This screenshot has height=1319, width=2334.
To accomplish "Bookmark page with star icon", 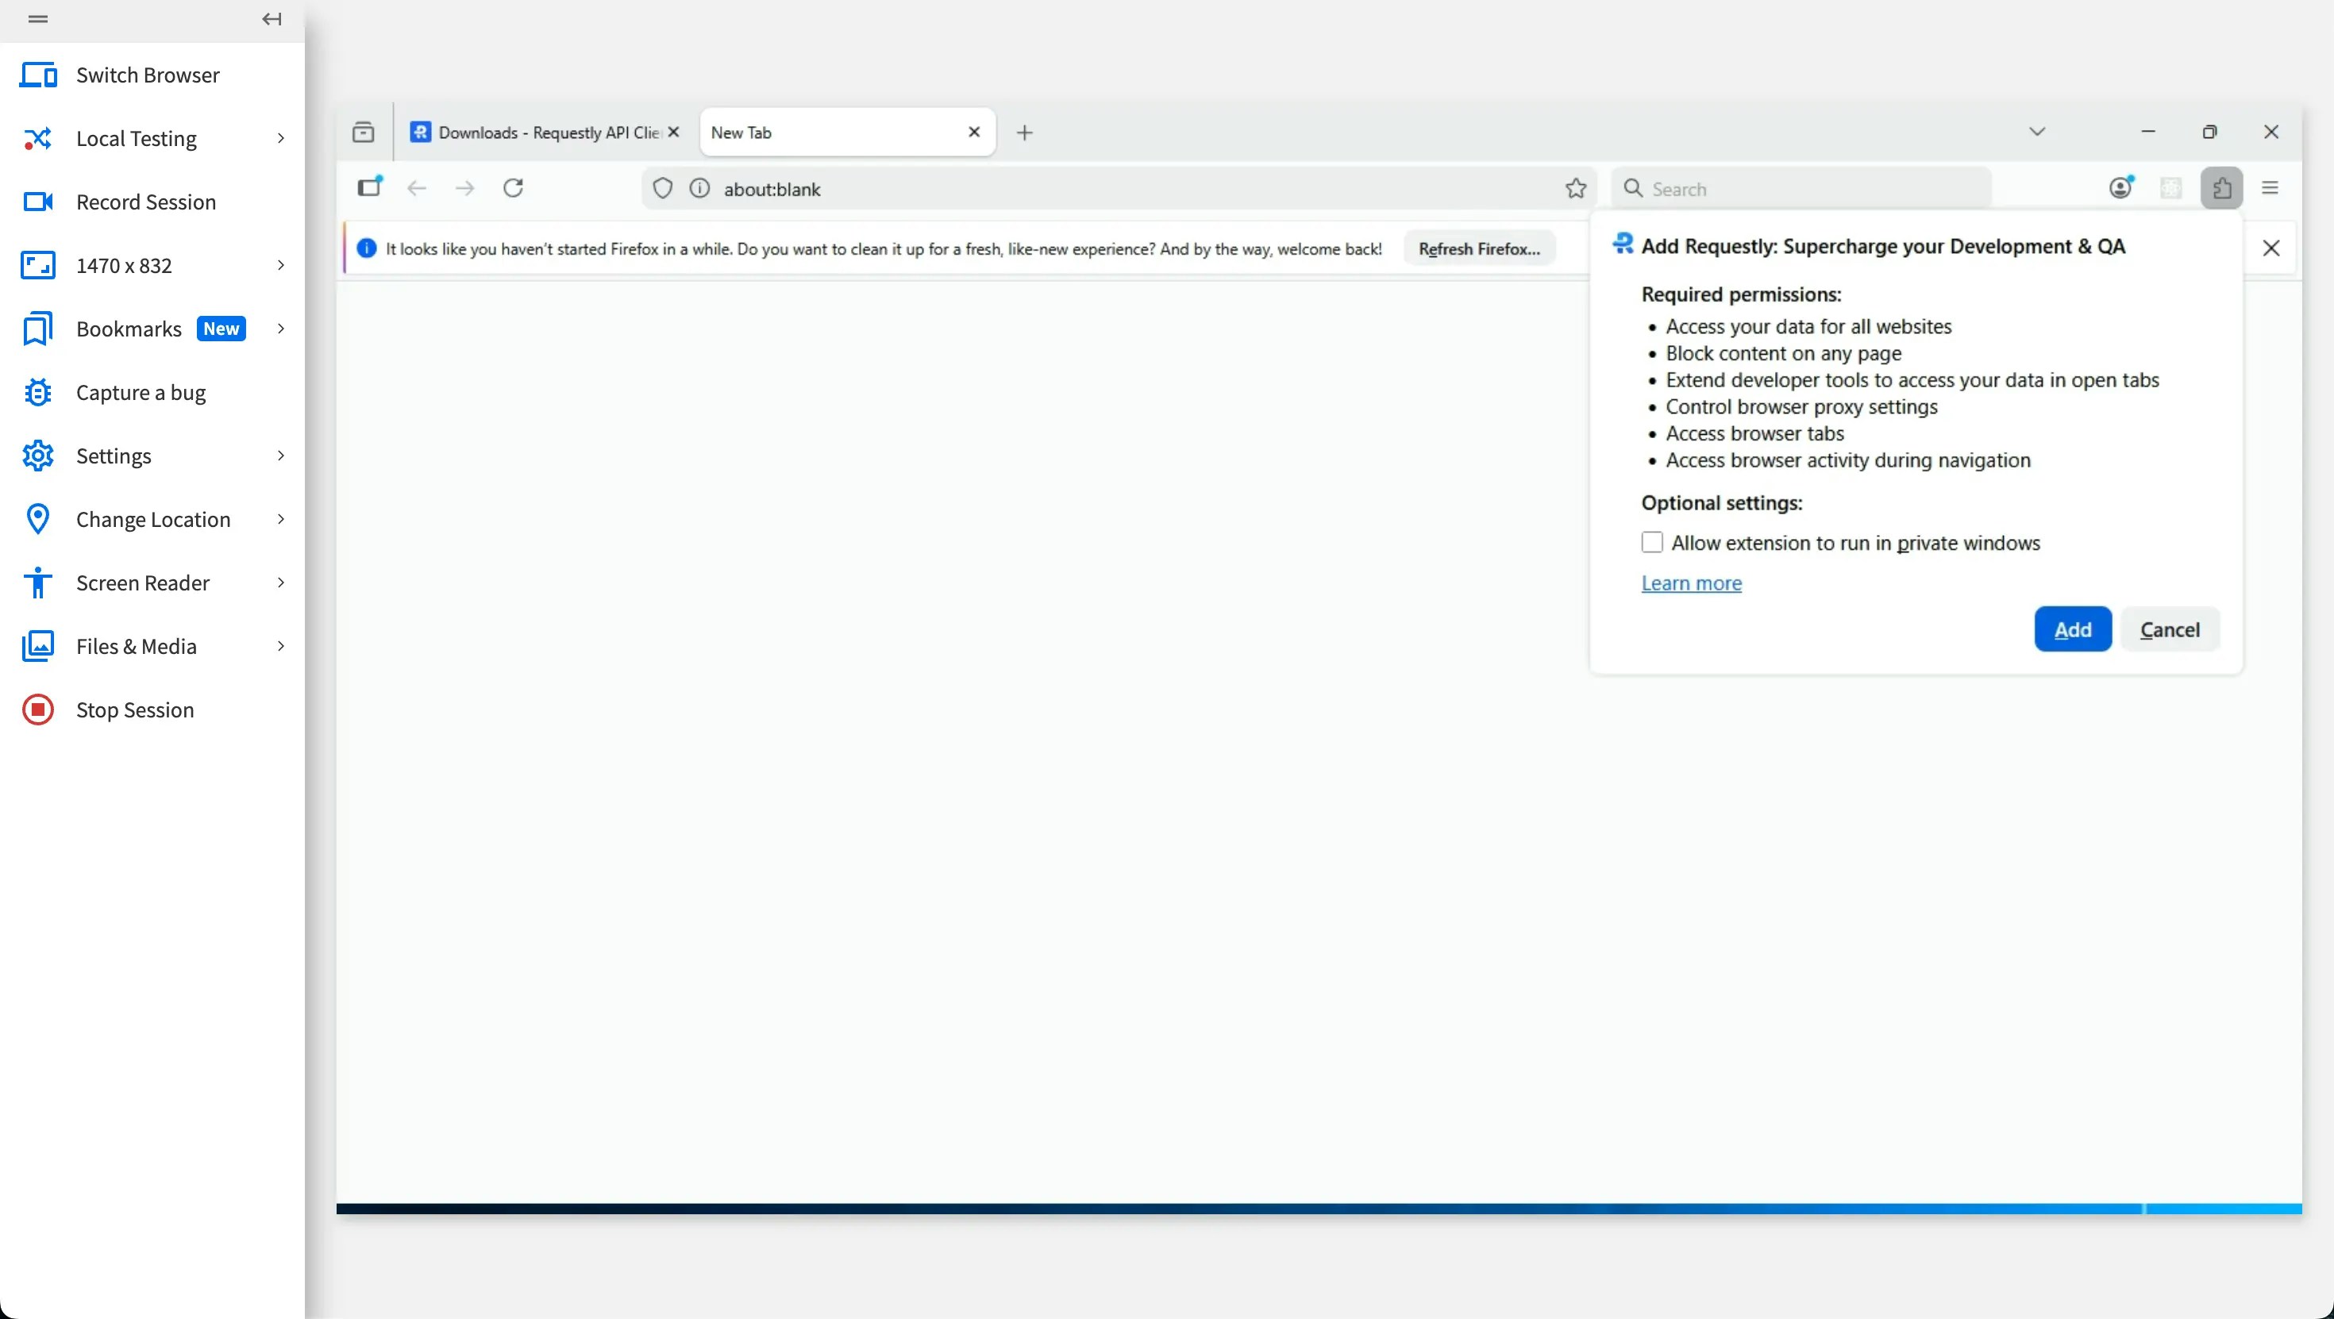I will (1576, 188).
